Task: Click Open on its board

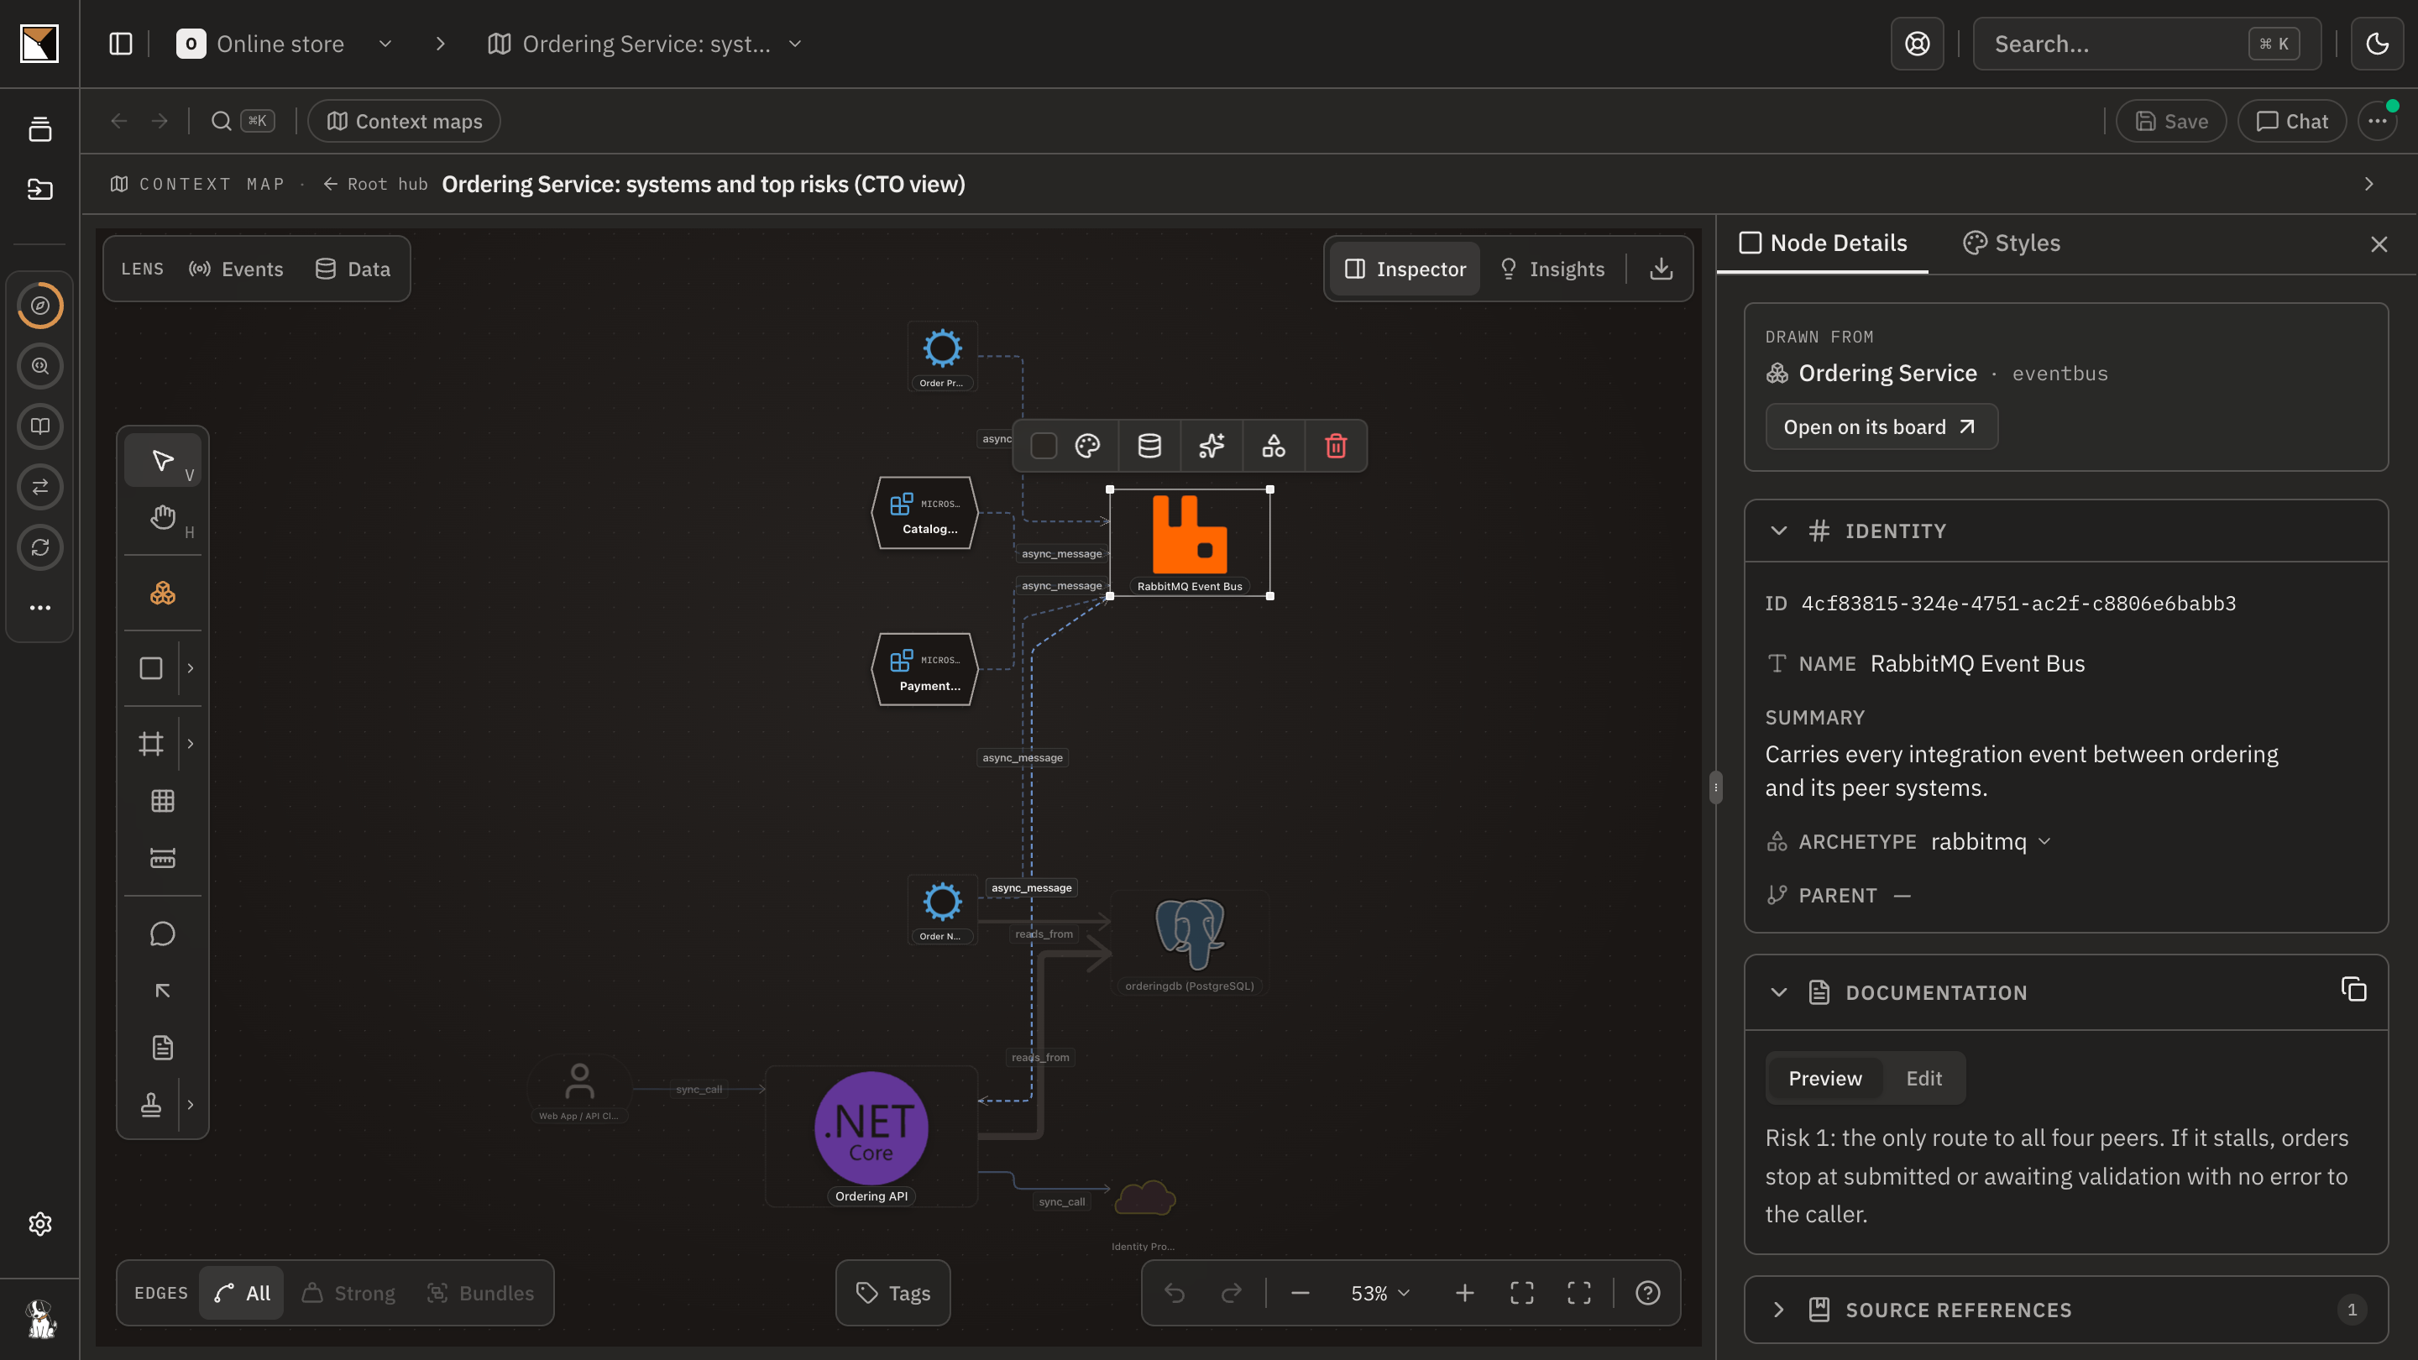Action: [1881, 427]
